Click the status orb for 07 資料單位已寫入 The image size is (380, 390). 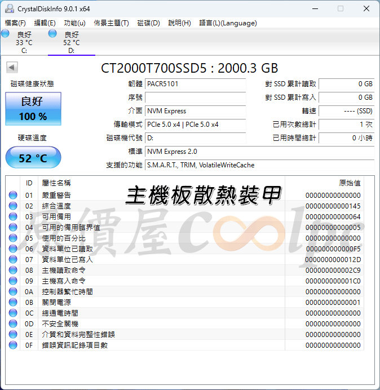point(13,259)
